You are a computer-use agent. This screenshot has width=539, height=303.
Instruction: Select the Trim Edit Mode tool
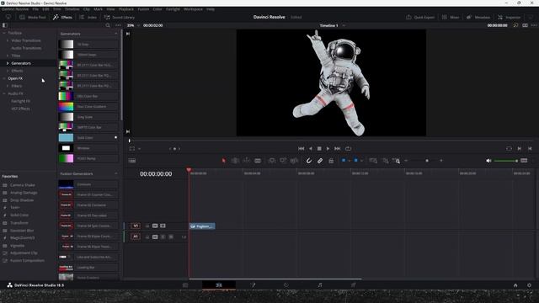click(x=235, y=161)
